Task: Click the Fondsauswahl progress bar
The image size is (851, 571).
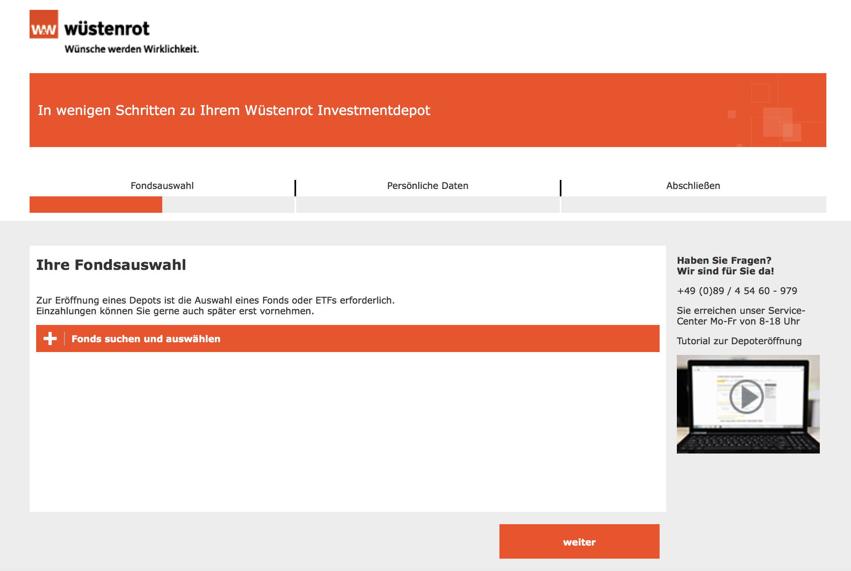Action: [x=162, y=205]
